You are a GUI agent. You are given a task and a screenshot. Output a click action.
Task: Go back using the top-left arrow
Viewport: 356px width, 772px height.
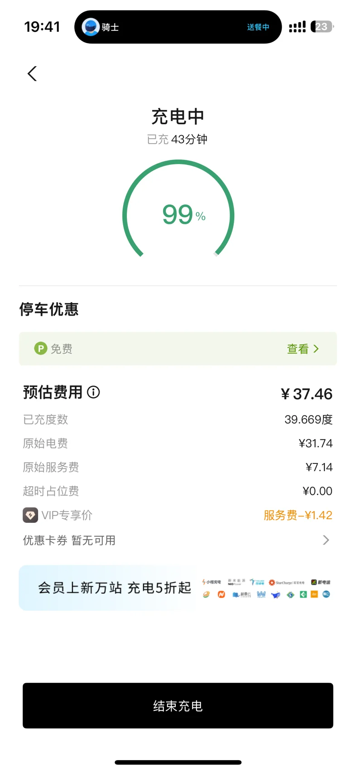[32, 74]
